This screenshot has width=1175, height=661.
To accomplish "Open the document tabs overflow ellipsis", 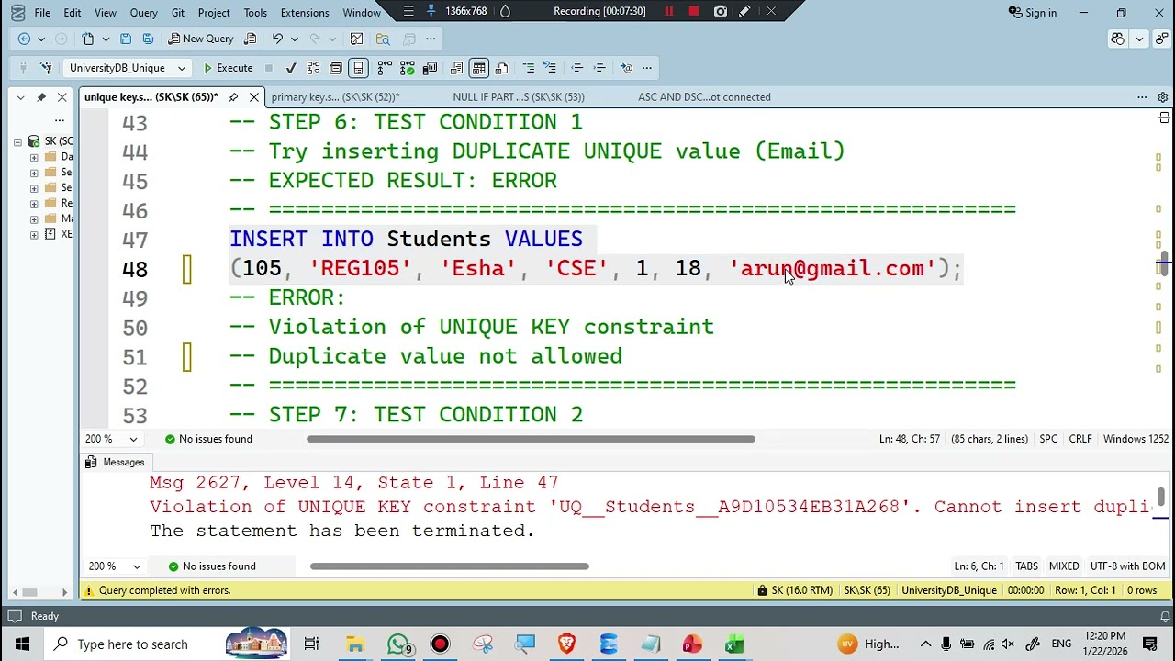I will [1142, 97].
